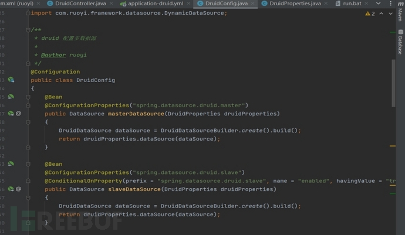Open the Database tool window
Image resolution: width=405 pixels, height=235 pixels.
pos(400,42)
